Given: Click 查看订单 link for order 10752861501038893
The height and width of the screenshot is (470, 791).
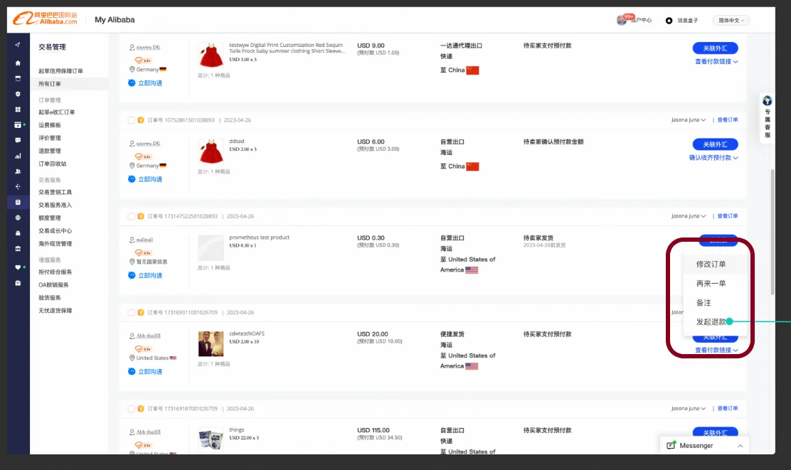Looking at the screenshot, I should point(728,120).
